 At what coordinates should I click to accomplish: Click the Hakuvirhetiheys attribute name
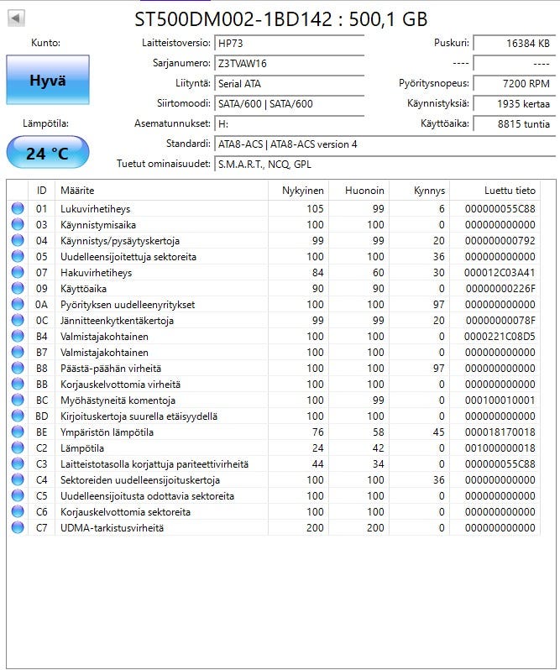[96, 273]
